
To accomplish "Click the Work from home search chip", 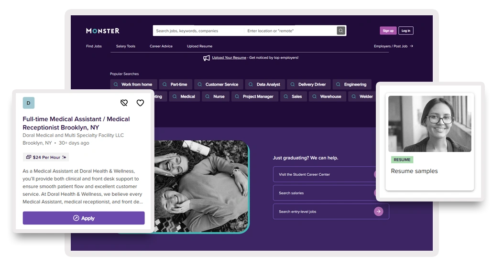I will (132, 85).
